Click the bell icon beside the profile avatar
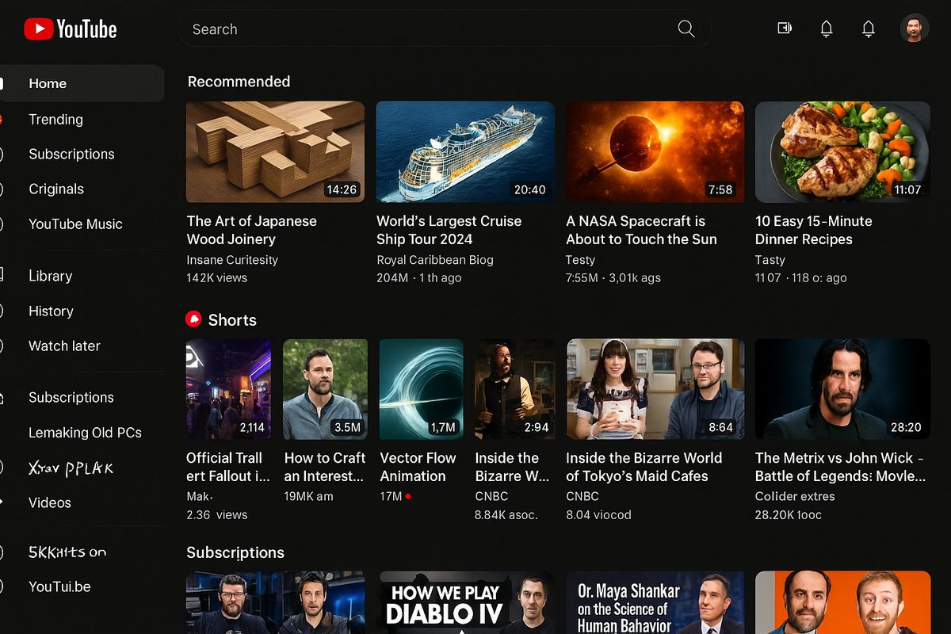Viewport: 951px width, 634px height. point(868,29)
